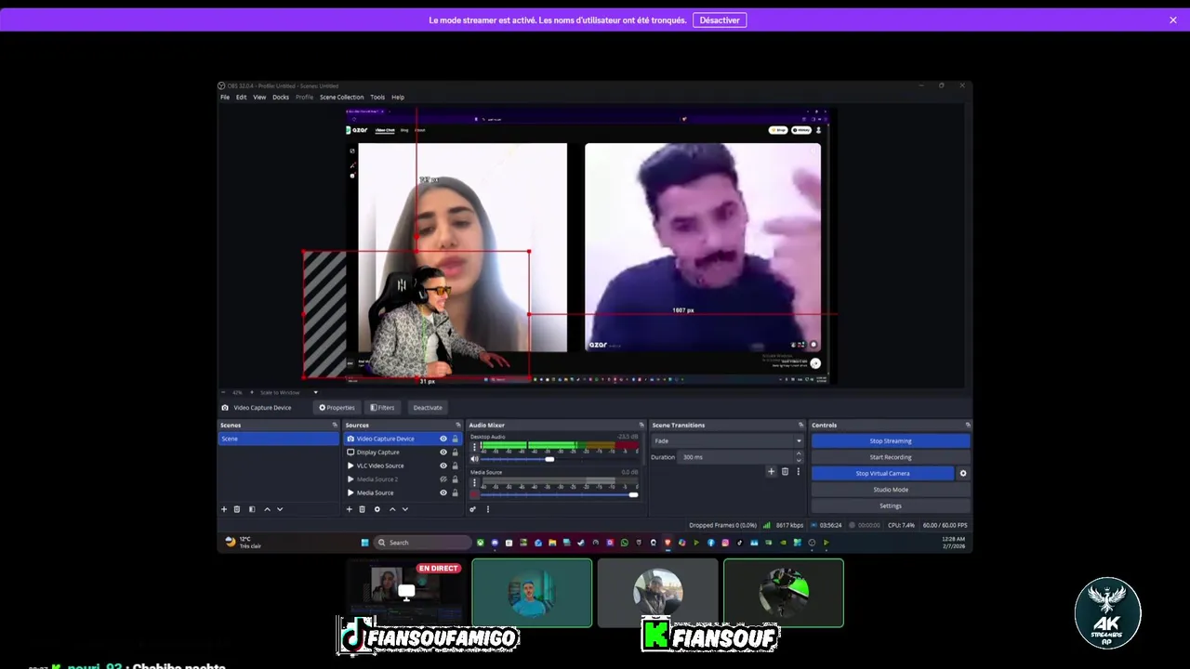Open source properties gear in Sources toolbar

click(377, 509)
